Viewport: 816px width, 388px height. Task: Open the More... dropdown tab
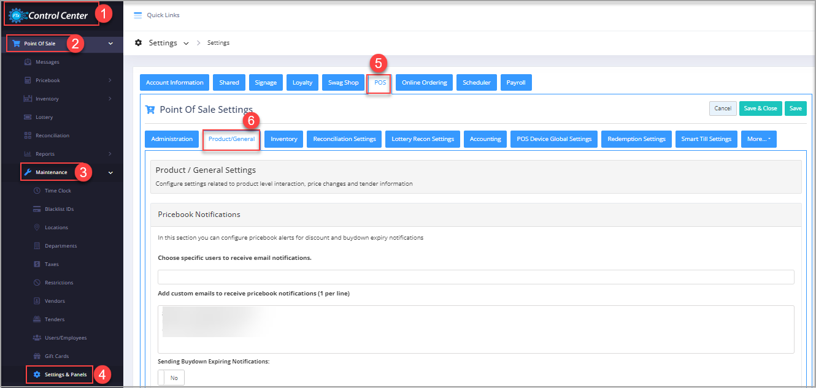758,139
